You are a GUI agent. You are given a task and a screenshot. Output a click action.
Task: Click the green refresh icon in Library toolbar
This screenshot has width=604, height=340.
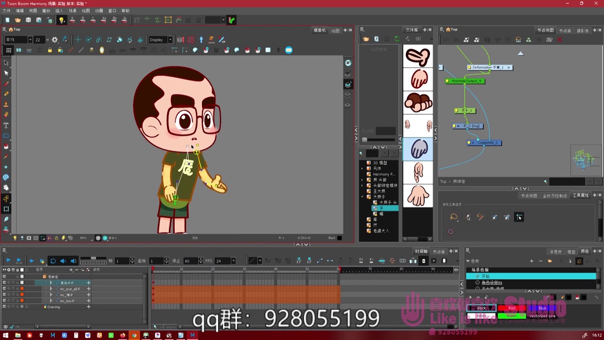[x=397, y=39]
